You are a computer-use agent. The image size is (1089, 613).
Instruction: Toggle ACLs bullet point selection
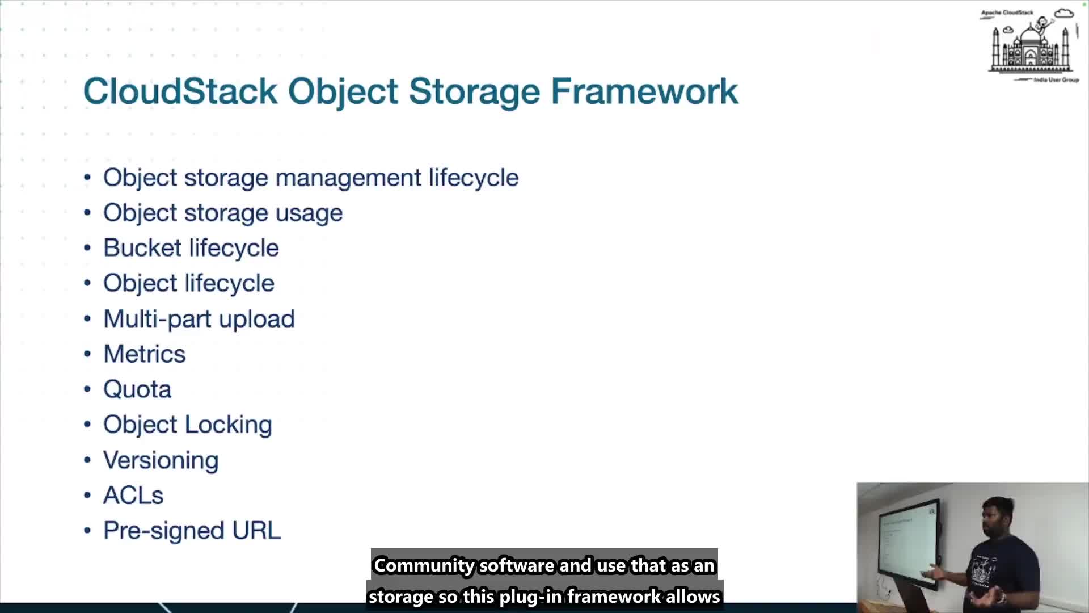[132, 495]
